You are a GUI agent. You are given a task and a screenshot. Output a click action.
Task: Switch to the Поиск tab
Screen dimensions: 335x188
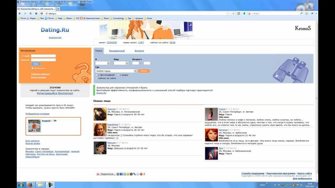[99, 51]
